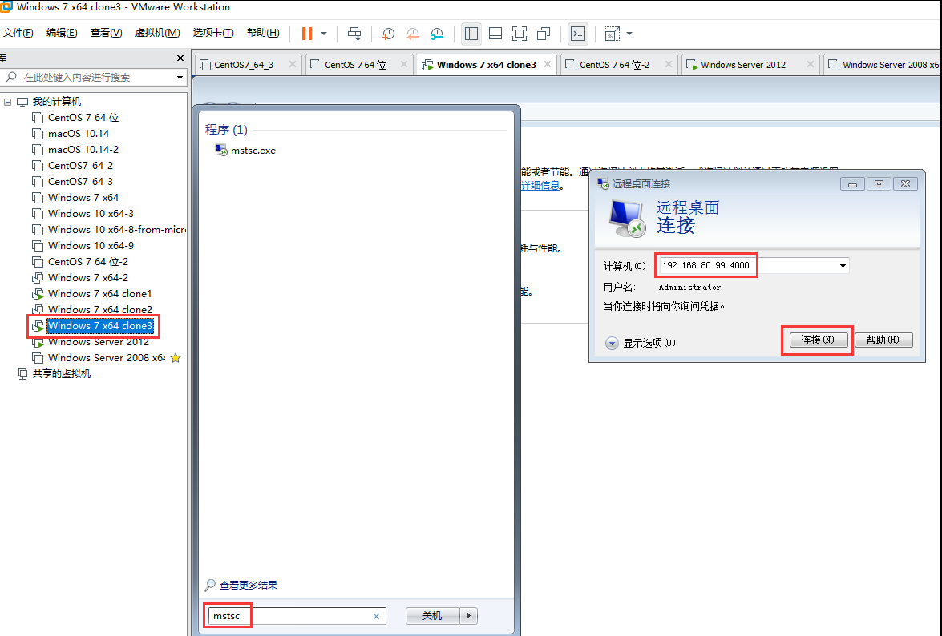Open the 选项卡(T) menu
This screenshot has height=636, width=942.
coord(213,33)
